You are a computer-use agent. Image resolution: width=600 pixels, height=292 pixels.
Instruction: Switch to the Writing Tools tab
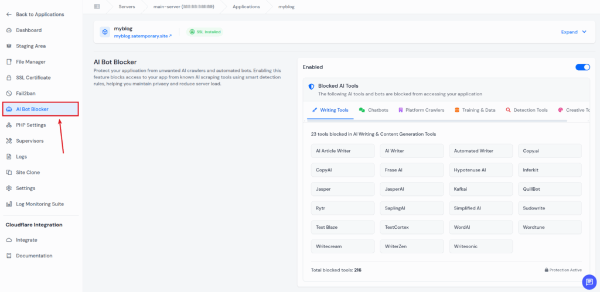pos(330,110)
